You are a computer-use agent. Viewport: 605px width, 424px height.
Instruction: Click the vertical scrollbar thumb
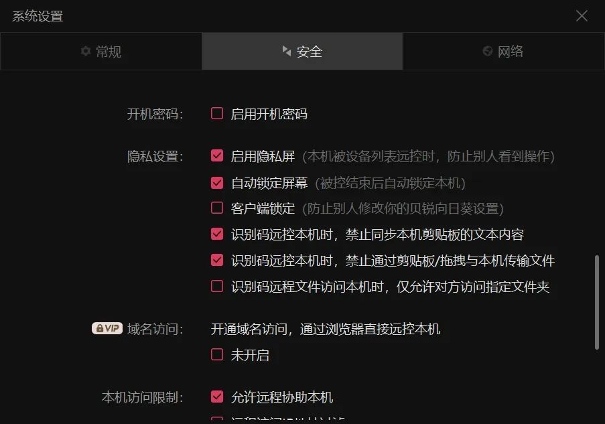(597, 302)
